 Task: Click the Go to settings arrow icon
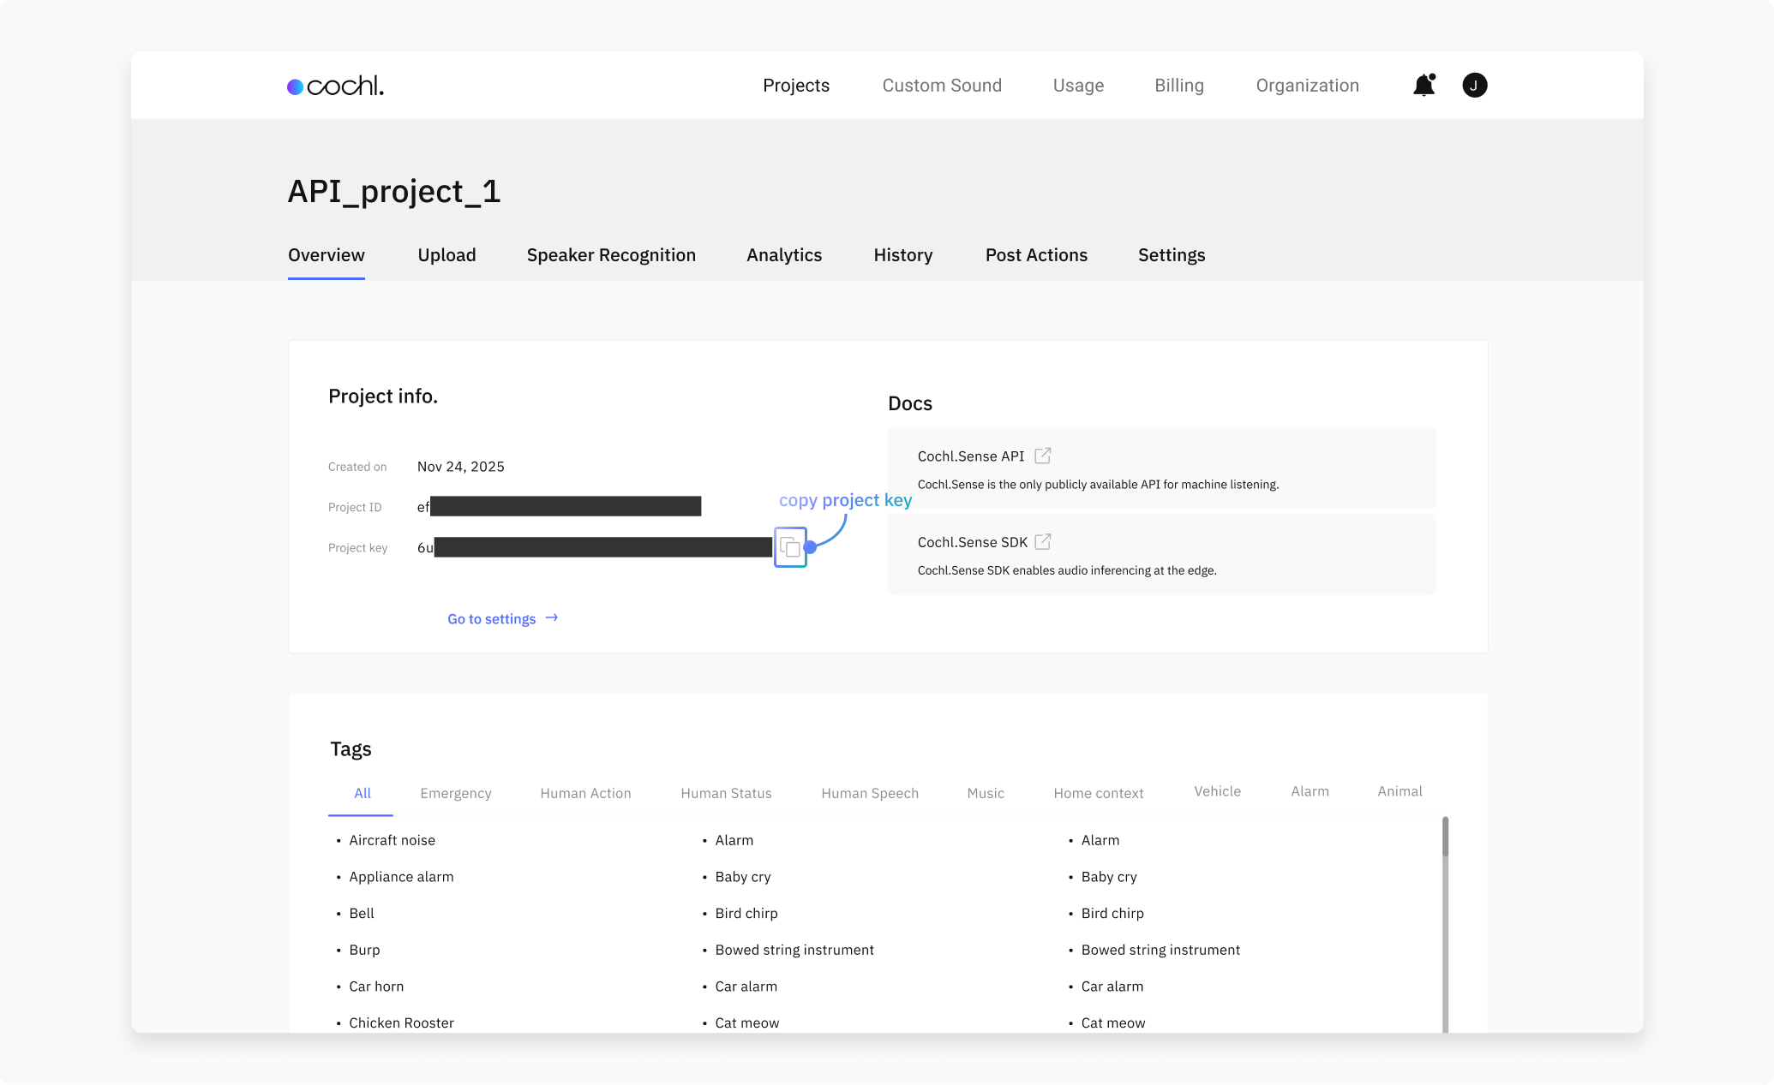[x=552, y=617]
